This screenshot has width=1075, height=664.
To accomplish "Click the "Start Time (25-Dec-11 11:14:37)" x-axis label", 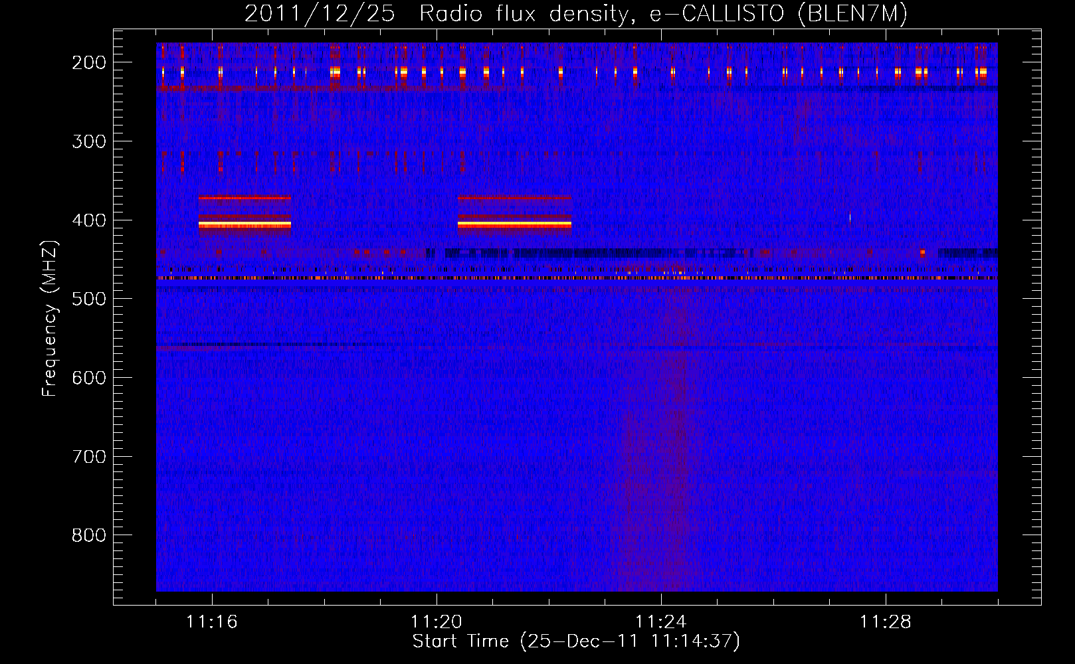I will click(576, 641).
